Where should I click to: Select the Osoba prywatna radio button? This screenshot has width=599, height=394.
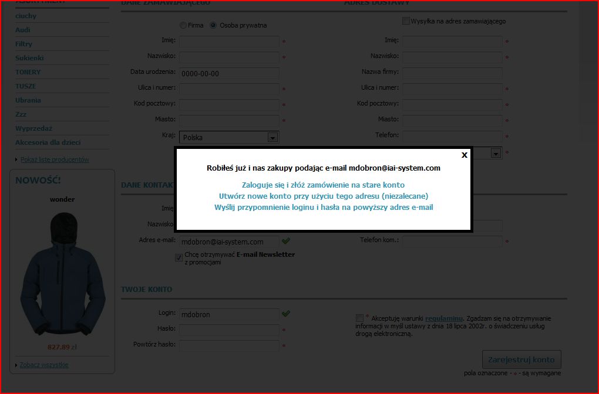coord(213,25)
